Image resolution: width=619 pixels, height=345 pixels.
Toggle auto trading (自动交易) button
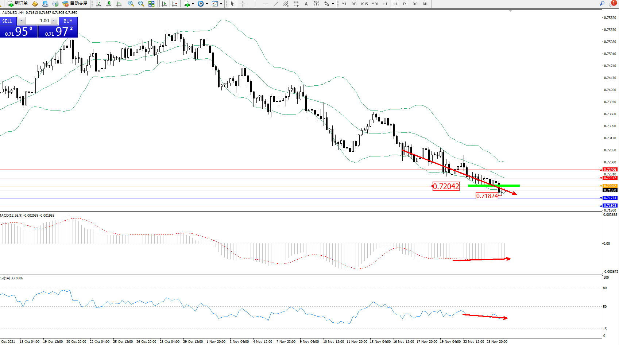point(75,4)
